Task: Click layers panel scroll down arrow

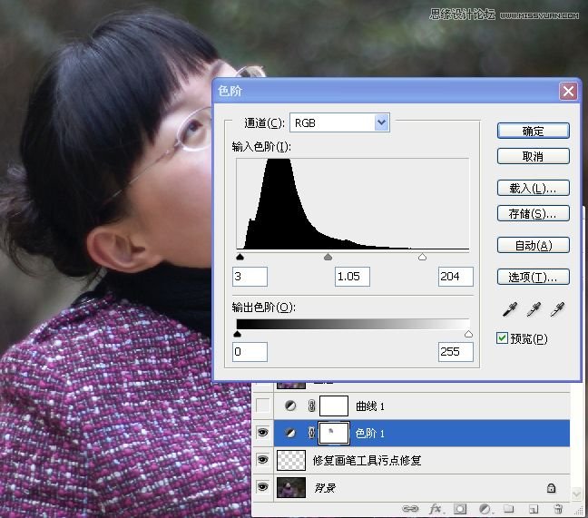Action: [x=576, y=494]
